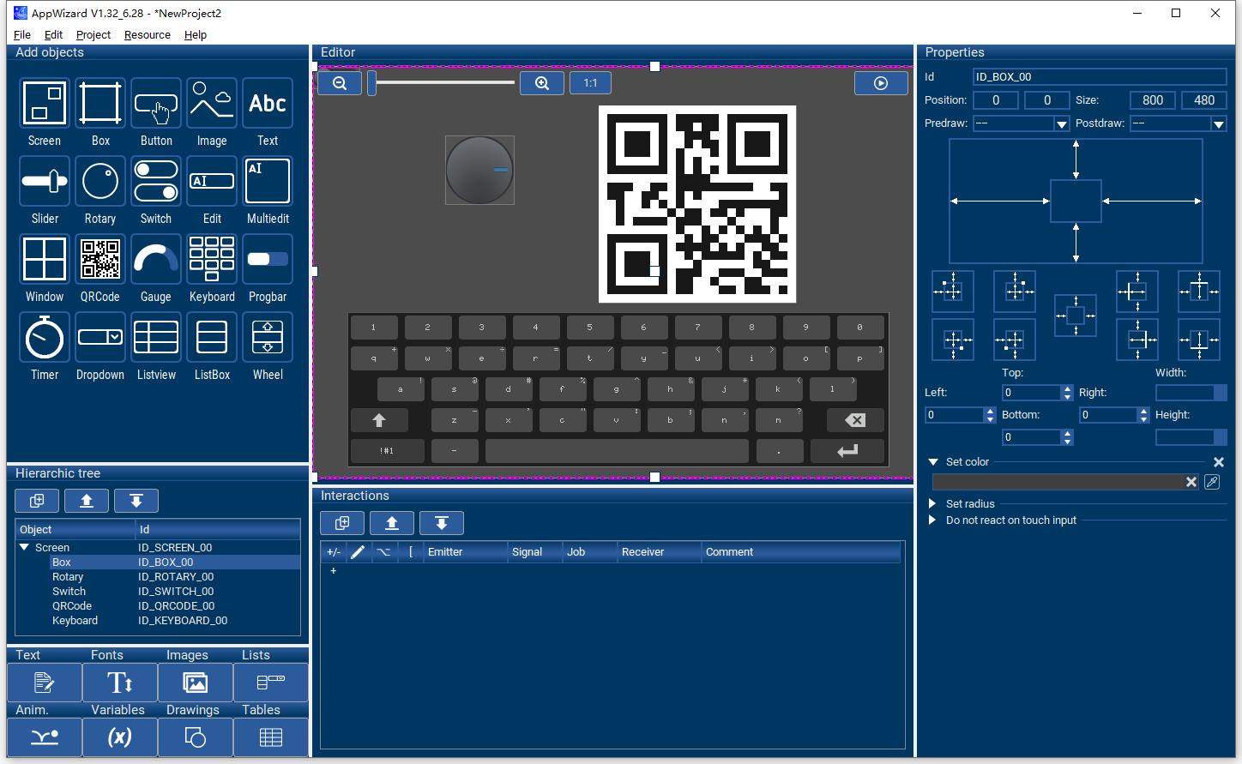The height and width of the screenshot is (764, 1242).
Task: Add a Gauge object
Action: pos(156,260)
